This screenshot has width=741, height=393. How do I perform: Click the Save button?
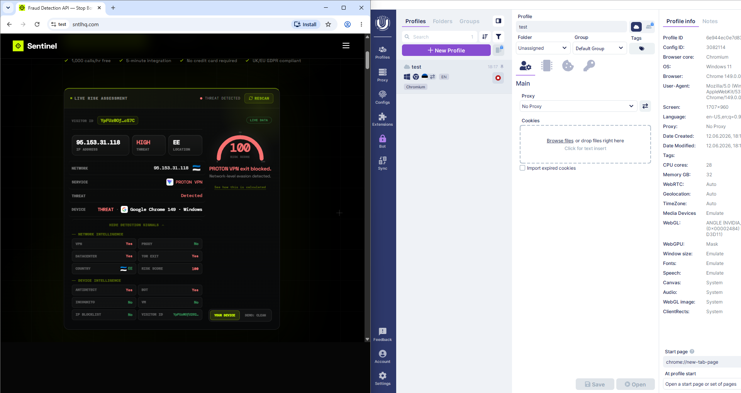click(x=595, y=384)
